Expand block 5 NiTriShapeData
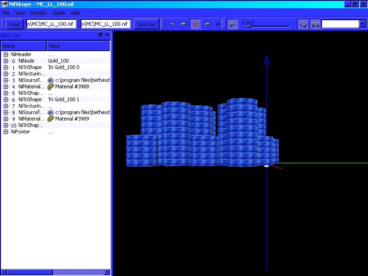Viewport: 368px width, 276px height. pos(6,93)
